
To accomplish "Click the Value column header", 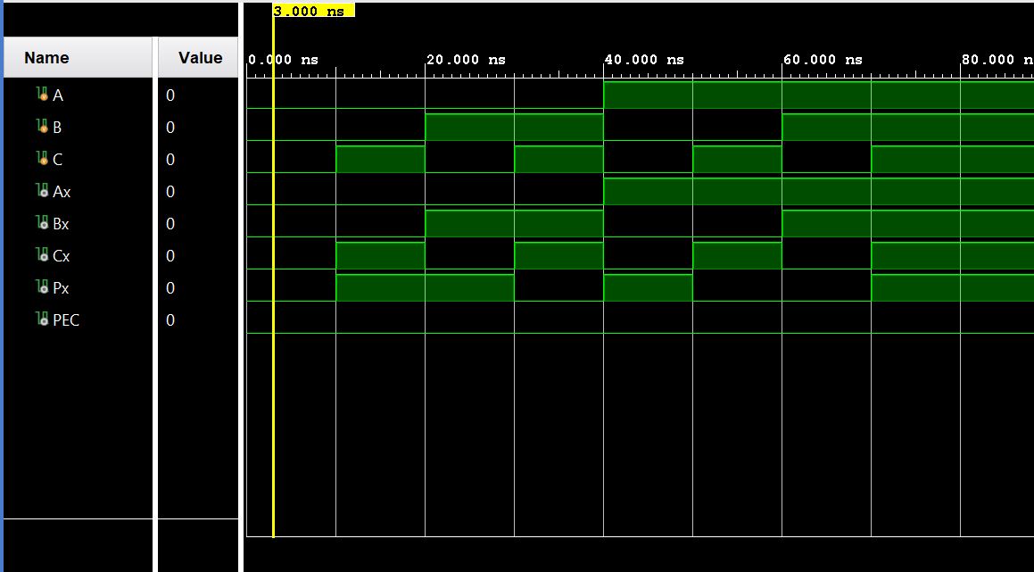I will (200, 58).
